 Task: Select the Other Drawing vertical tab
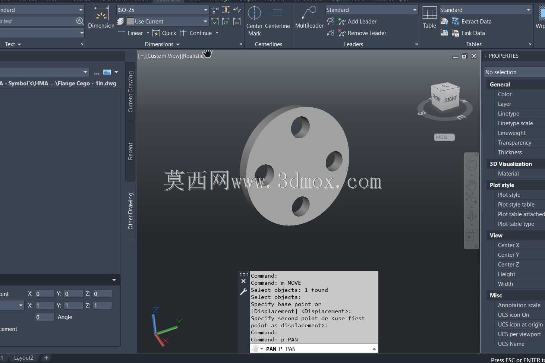130,211
